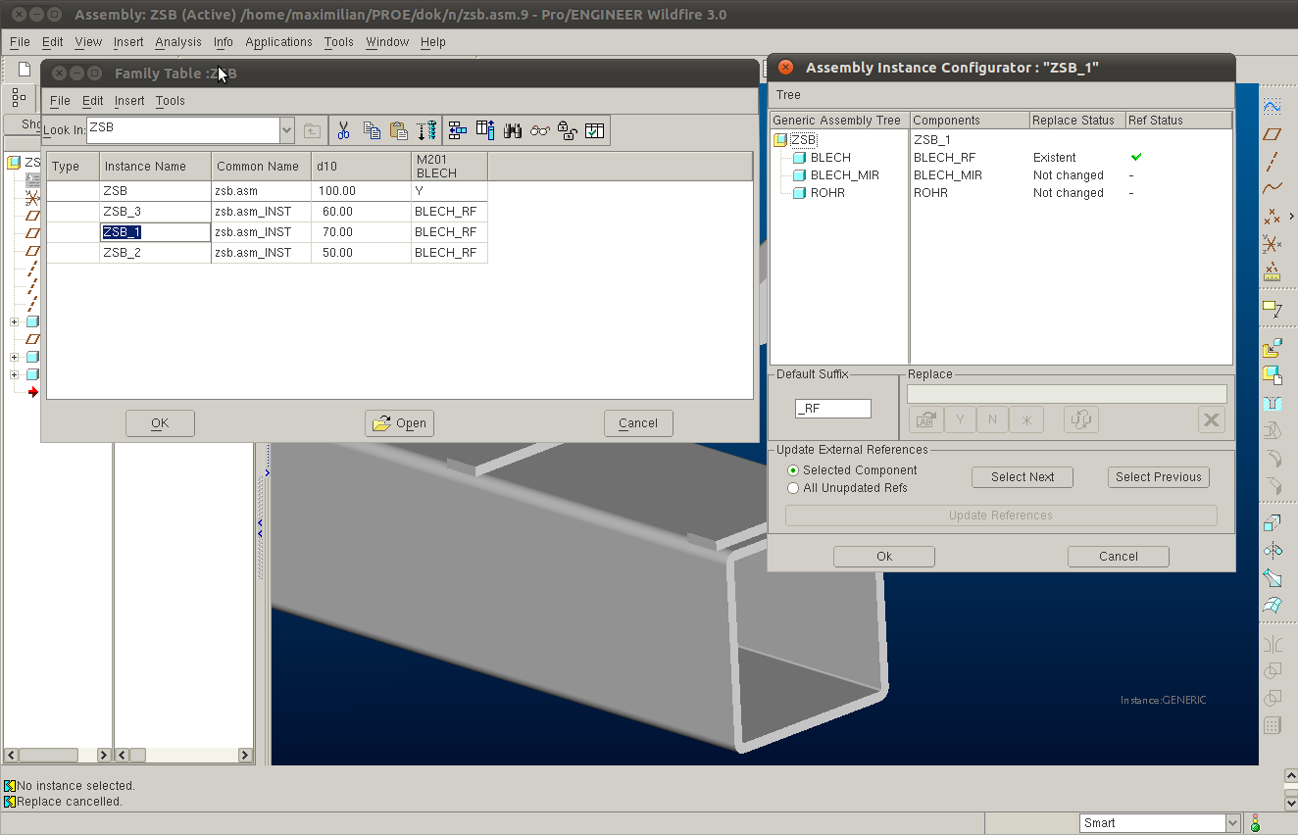
Task: Click the ZSB_2 instance name cell
Action: (x=155, y=253)
